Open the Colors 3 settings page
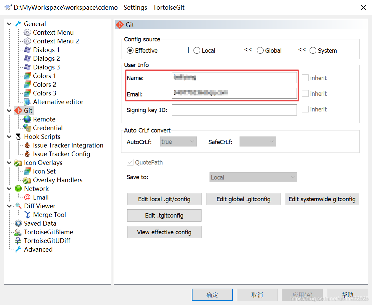The width and height of the screenshot is (372, 305). coord(45,93)
